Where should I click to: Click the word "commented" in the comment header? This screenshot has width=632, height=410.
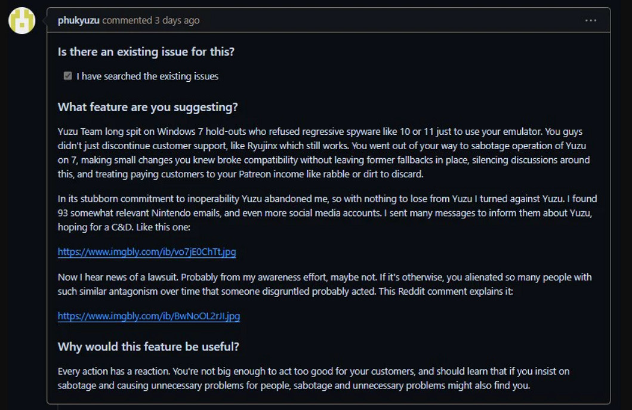click(x=127, y=20)
